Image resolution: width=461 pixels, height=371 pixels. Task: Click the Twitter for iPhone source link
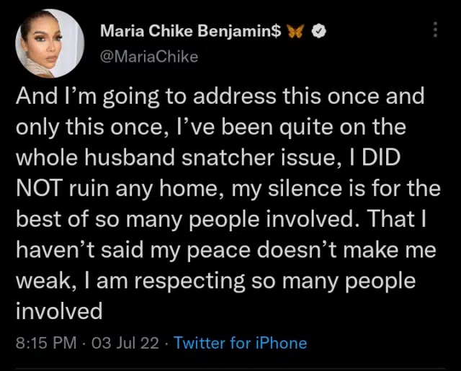[240, 343]
